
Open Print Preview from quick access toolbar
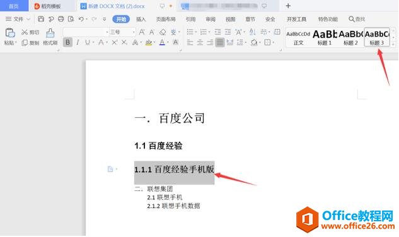(x=71, y=19)
